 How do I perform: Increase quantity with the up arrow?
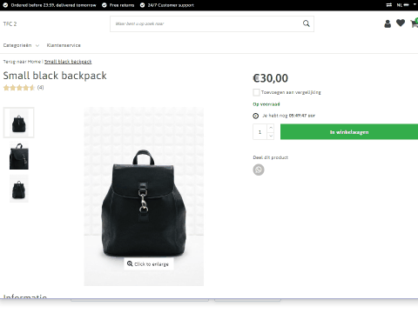pos(271,128)
